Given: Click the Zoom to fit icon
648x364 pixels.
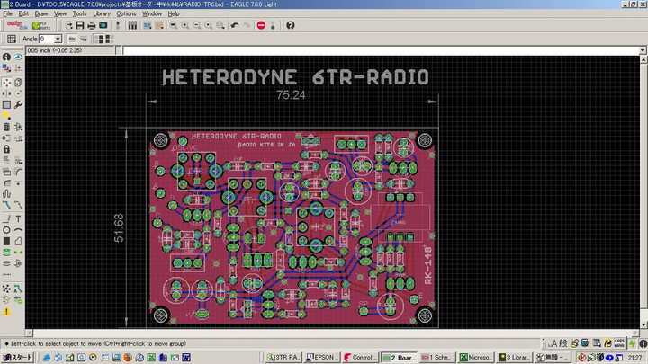Looking at the screenshot, I should (172, 25).
